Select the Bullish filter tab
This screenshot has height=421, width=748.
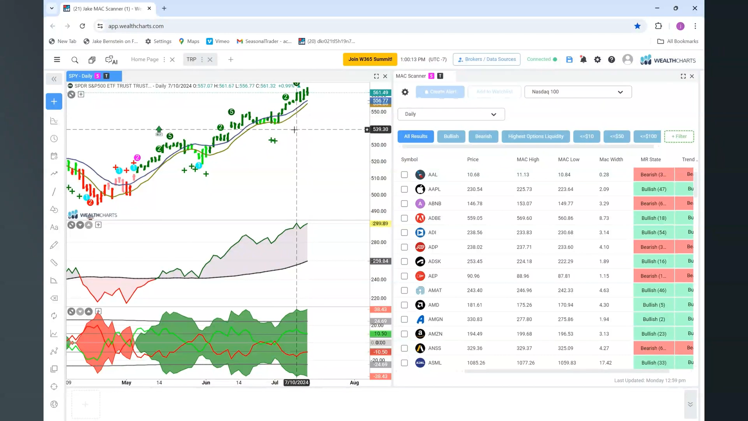(451, 136)
